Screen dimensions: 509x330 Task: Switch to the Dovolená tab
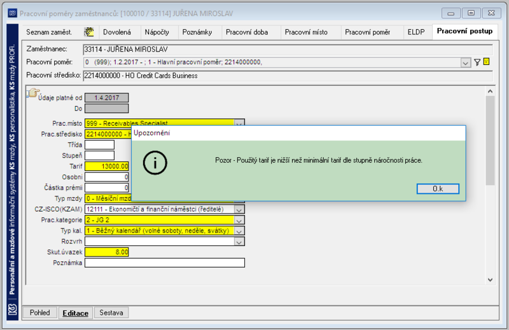tap(117, 32)
